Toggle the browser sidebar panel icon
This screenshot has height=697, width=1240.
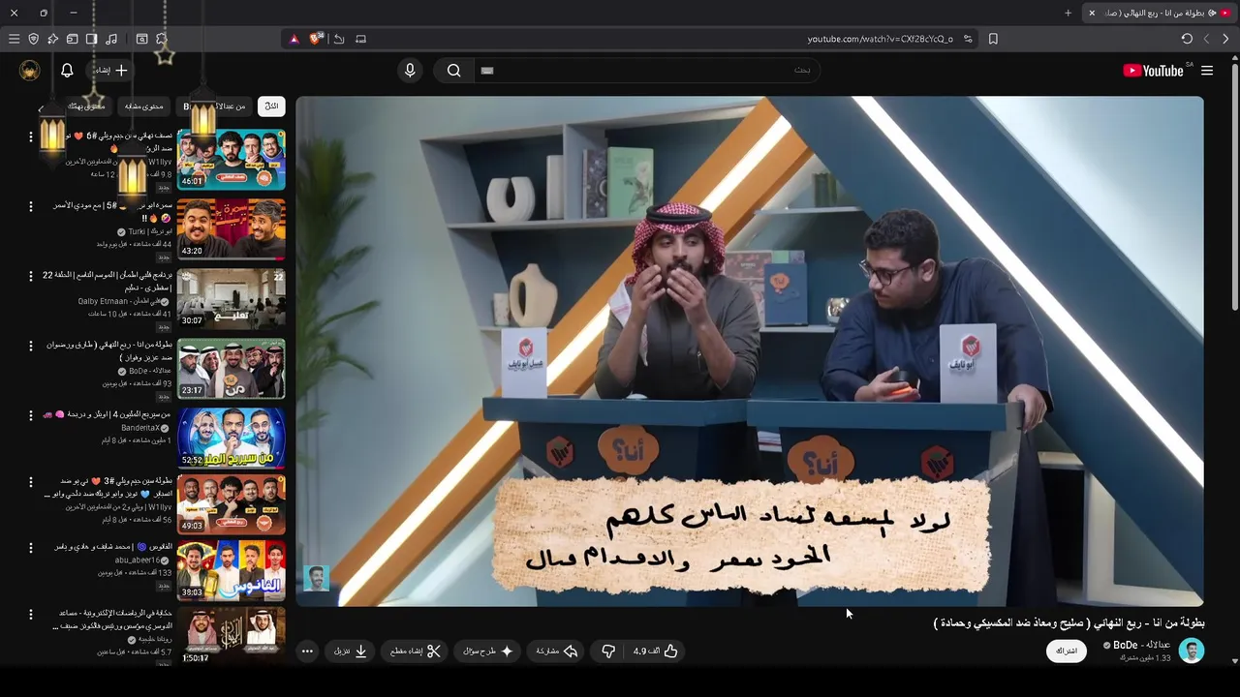click(91, 39)
